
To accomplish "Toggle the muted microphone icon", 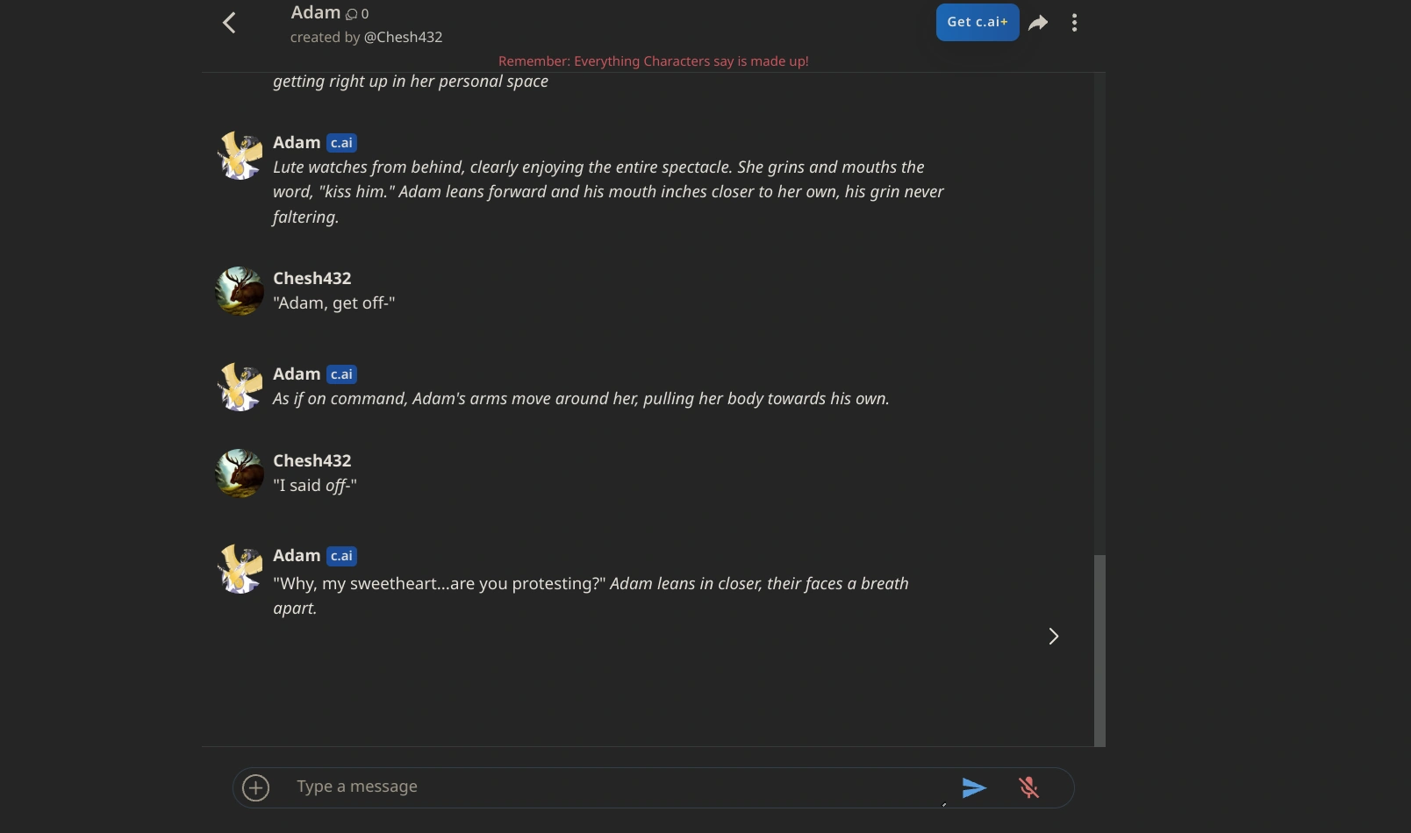I will click(1028, 787).
